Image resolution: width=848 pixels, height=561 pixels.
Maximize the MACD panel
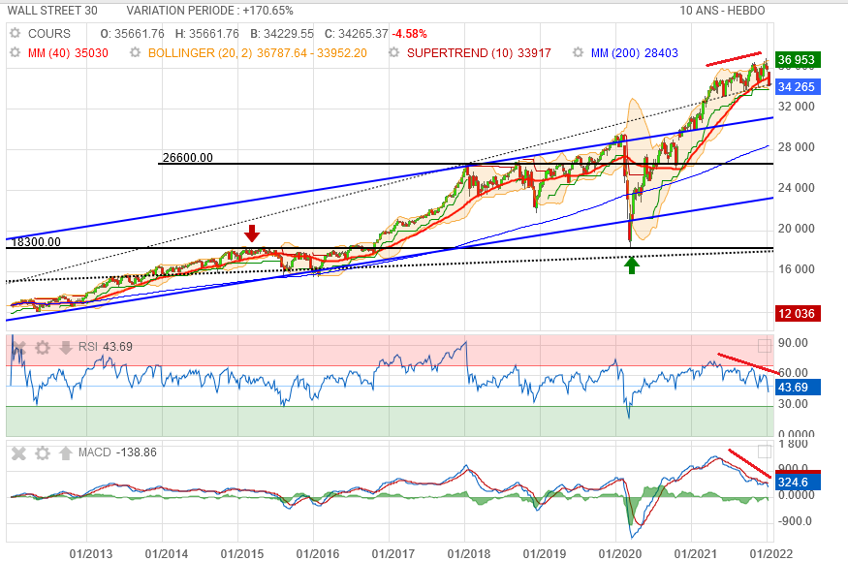765,452
